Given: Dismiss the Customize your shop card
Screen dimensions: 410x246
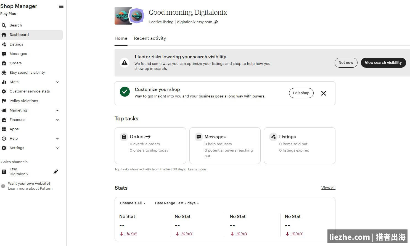Looking at the screenshot, I should 324,93.
